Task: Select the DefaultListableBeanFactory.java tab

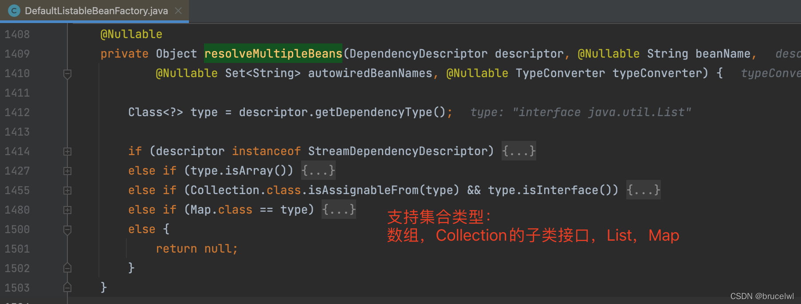Action: 94,11
